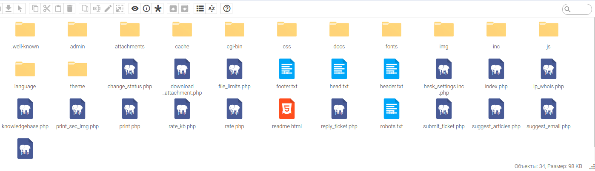Viewport: 595px width, 171px height.
Task: Select header.txt text file
Action: click(392, 74)
